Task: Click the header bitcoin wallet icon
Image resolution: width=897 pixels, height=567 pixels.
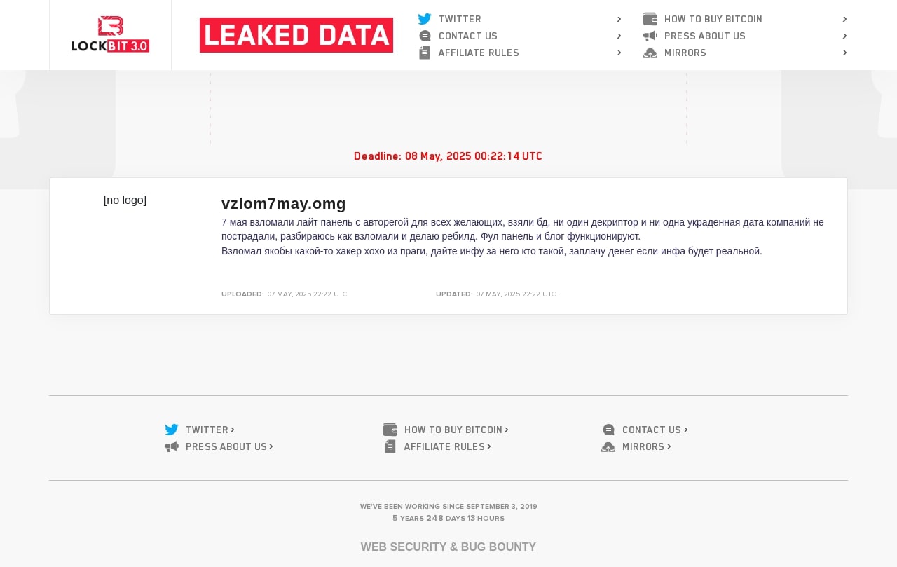Action: pos(650,19)
